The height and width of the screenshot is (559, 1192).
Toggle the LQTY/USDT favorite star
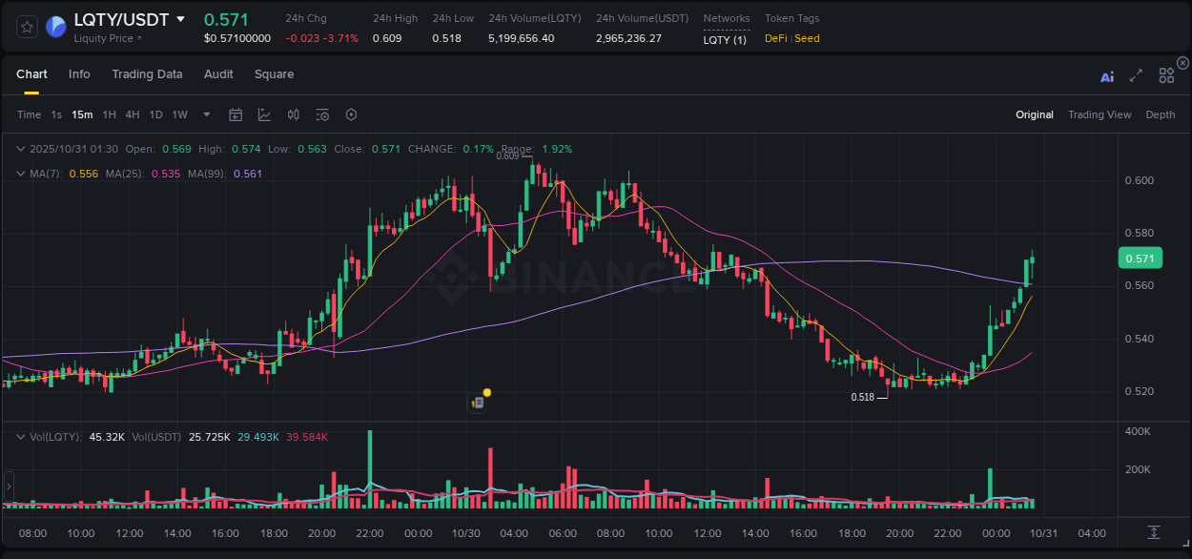coord(26,26)
